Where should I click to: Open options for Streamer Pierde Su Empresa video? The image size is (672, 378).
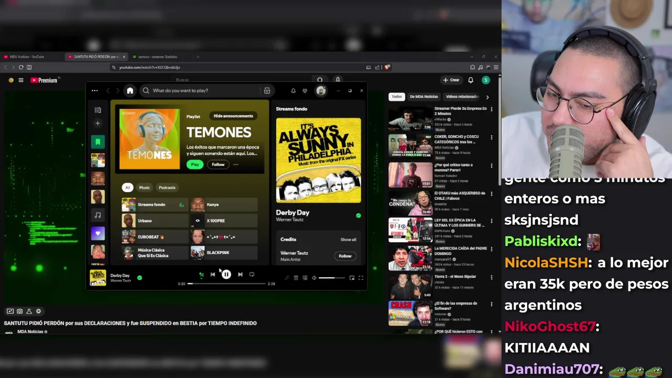pos(491,109)
